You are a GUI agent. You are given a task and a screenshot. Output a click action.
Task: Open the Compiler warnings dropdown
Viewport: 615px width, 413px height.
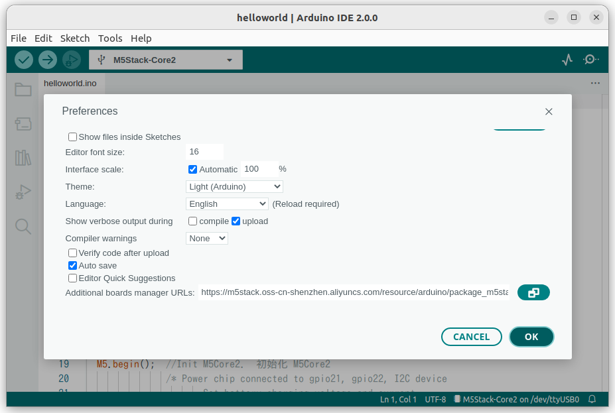coord(206,238)
